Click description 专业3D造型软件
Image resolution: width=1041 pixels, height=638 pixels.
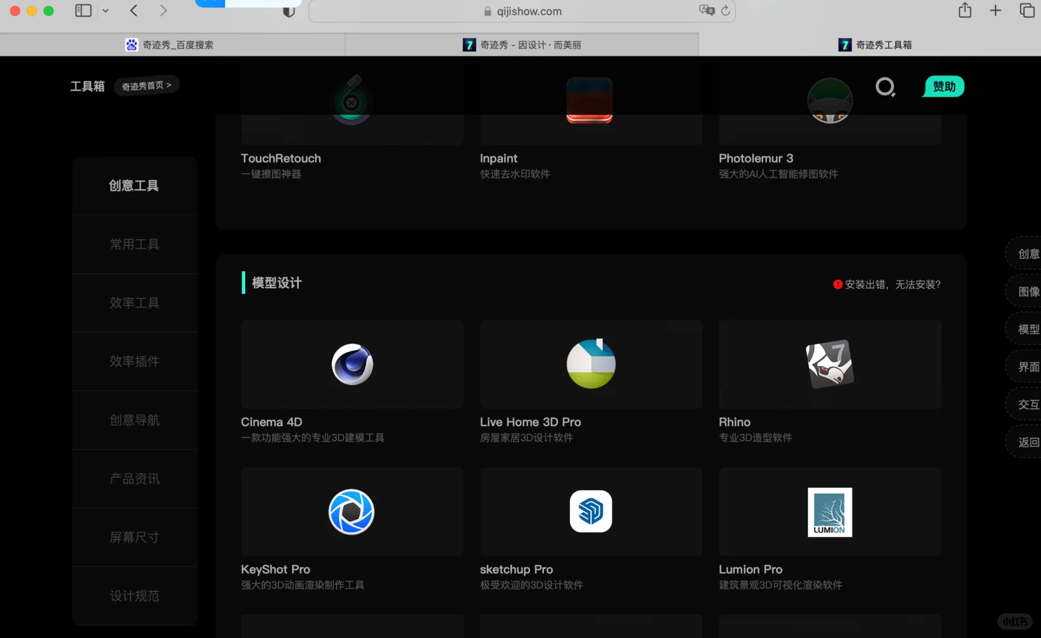pos(755,438)
